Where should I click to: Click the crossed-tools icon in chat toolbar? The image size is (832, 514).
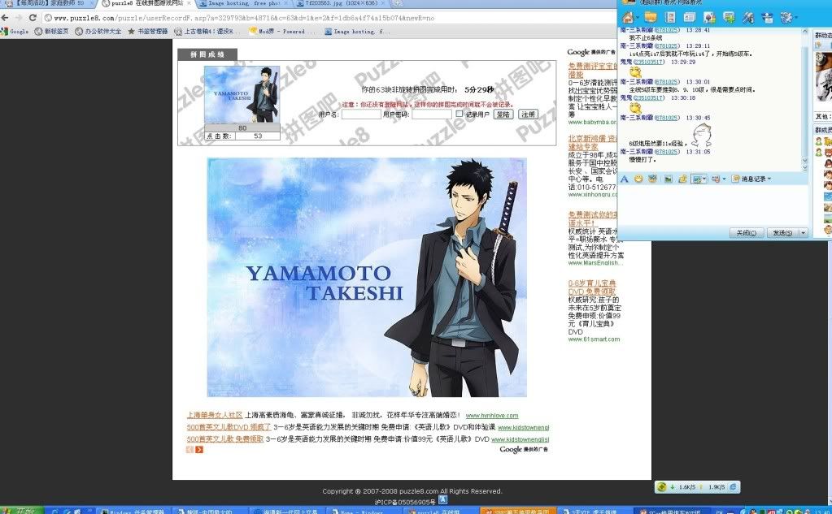(748, 18)
